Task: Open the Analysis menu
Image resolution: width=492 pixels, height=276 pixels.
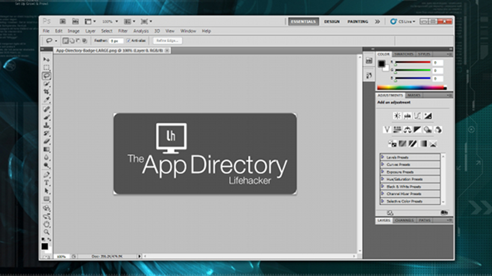Action: [x=141, y=31]
